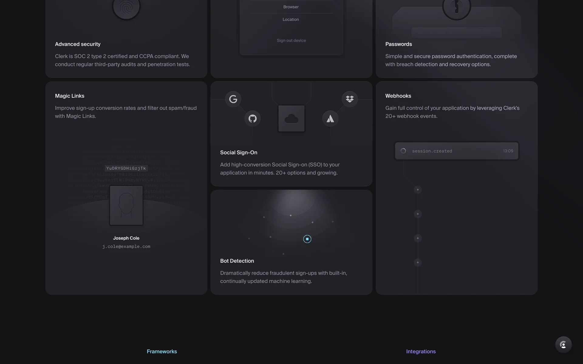The image size is (583, 364).
Task: Click the Magic Links heading
Action: [x=70, y=96]
